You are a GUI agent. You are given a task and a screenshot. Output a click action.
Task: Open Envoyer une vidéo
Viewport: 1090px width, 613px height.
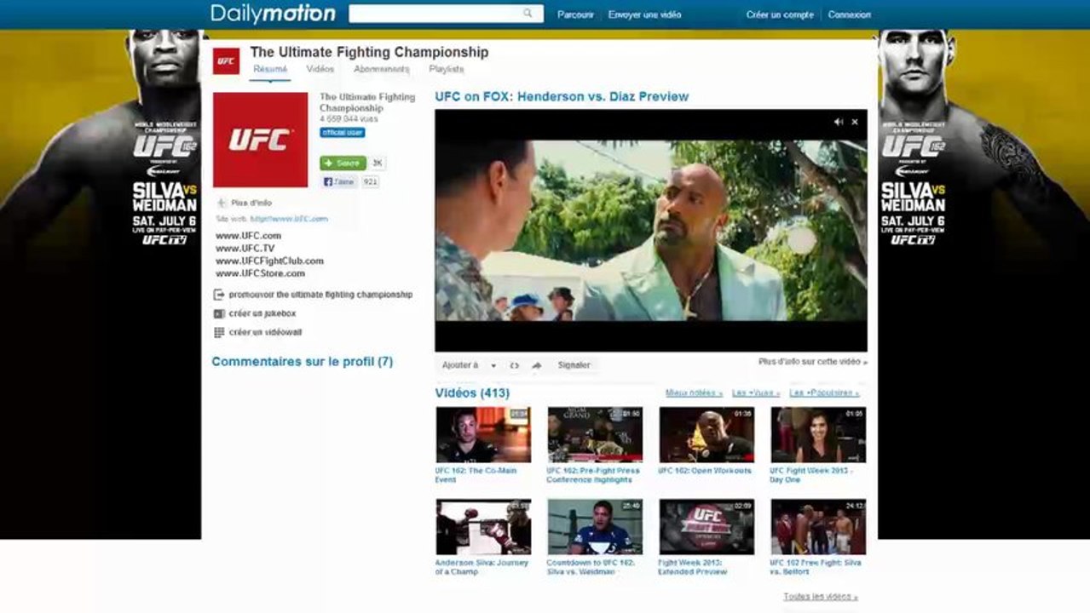pos(644,14)
